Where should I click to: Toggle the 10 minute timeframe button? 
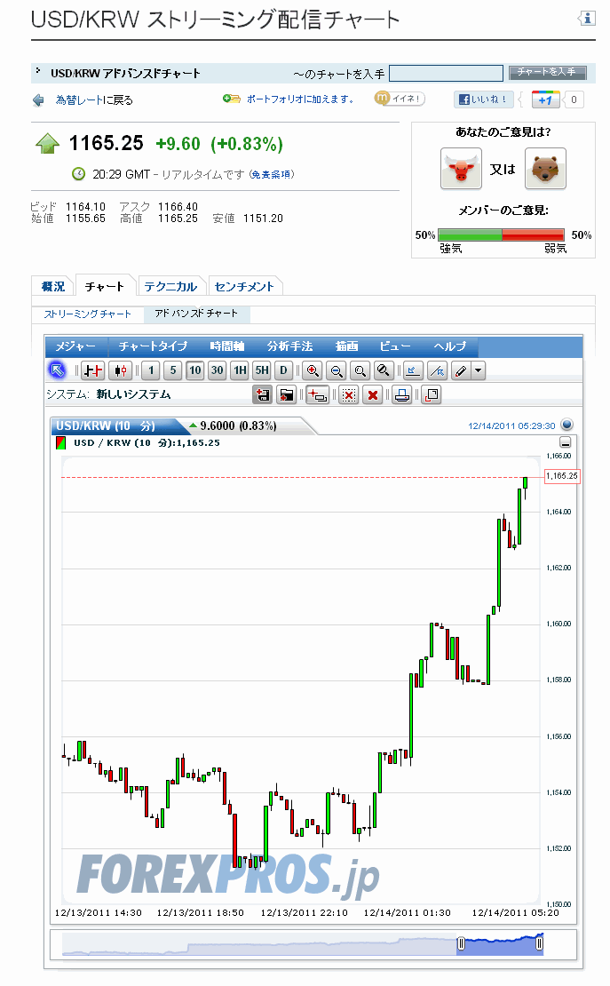click(x=194, y=370)
